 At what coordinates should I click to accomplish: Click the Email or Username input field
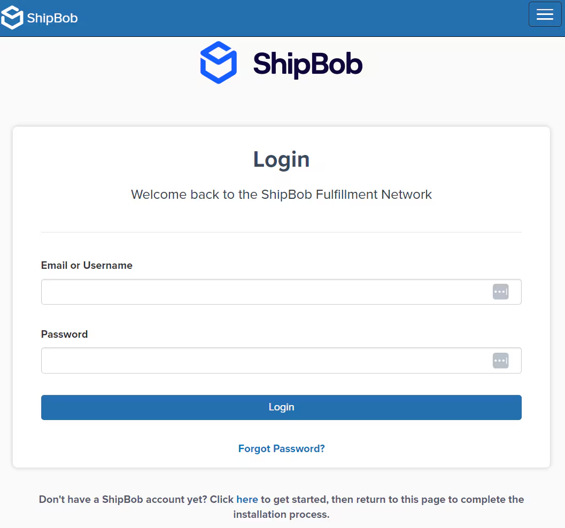pyautogui.click(x=241, y=292)
